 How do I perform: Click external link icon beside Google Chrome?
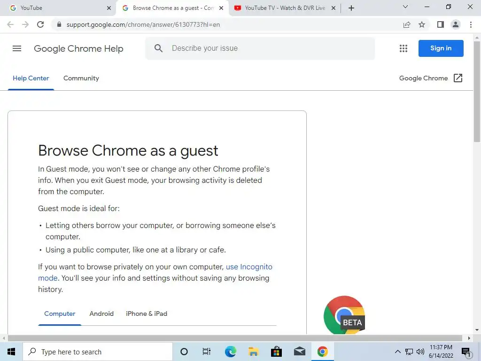(458, 78)
